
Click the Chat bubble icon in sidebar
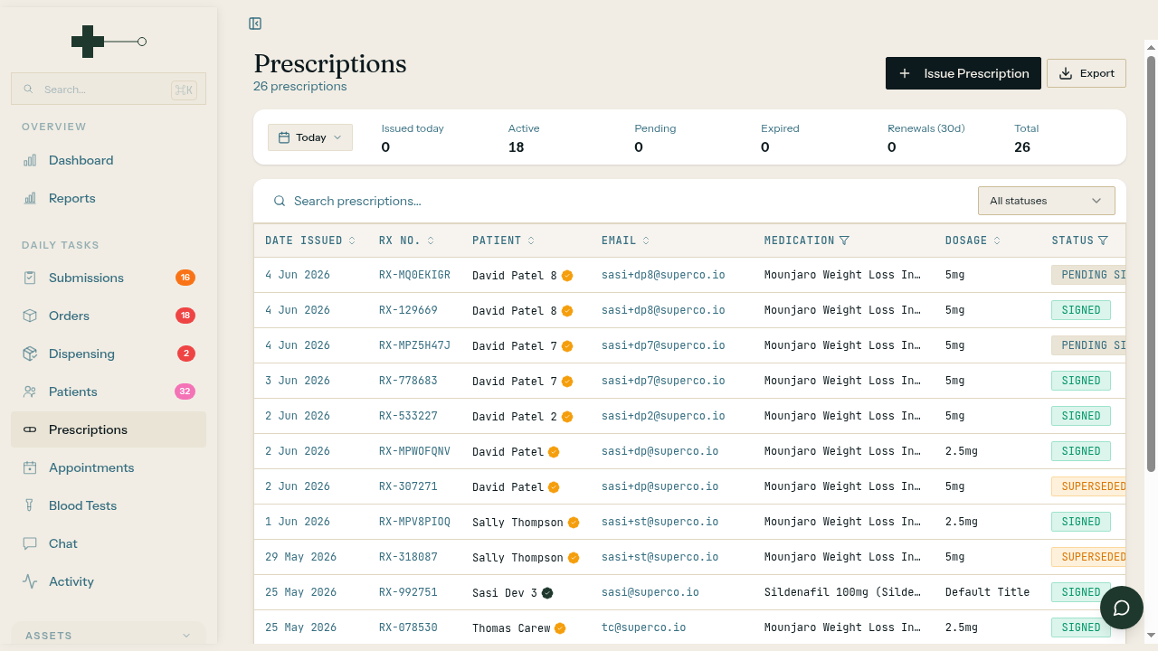click(30, 543)
